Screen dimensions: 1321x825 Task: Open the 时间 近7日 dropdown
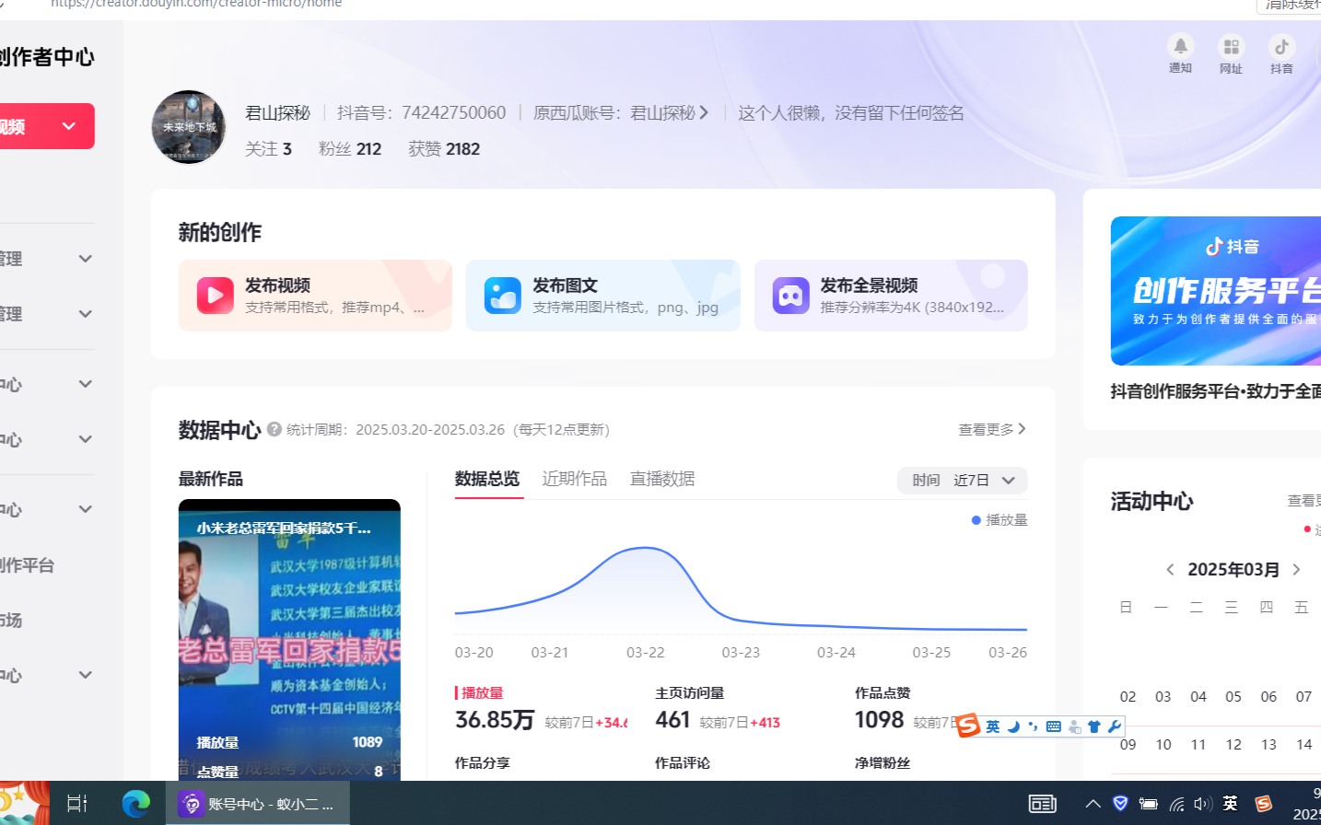pyautogui.click(x=962, y=481)
